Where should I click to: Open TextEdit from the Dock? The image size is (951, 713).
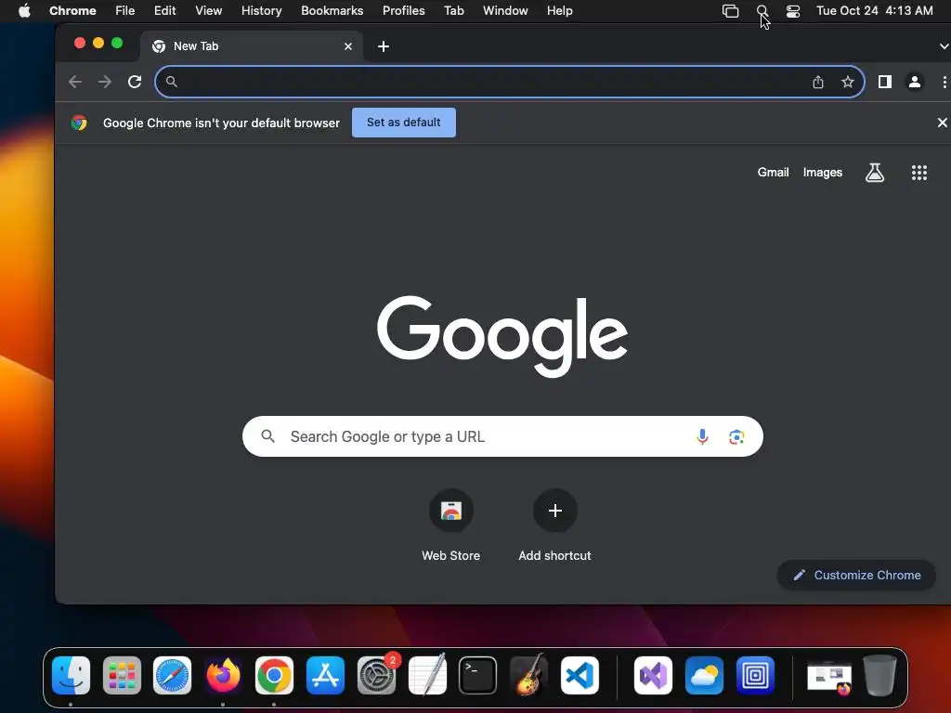click(x=427, y=676)
